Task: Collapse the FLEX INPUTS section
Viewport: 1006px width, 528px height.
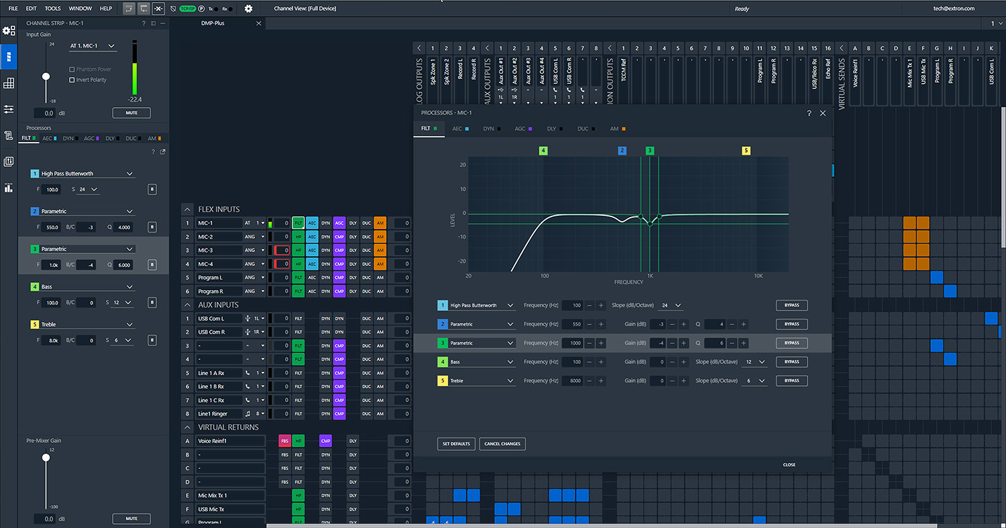Action: click(x=188, y=208)
